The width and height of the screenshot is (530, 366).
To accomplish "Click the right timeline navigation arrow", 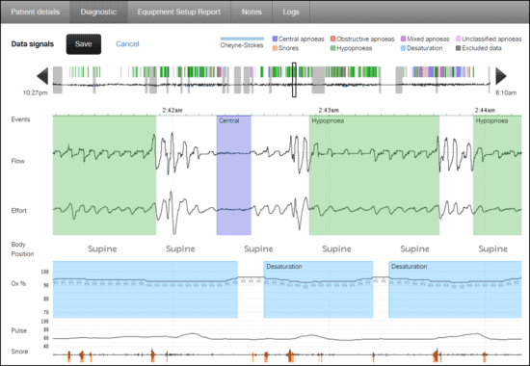I will click(x=501, y=76).
